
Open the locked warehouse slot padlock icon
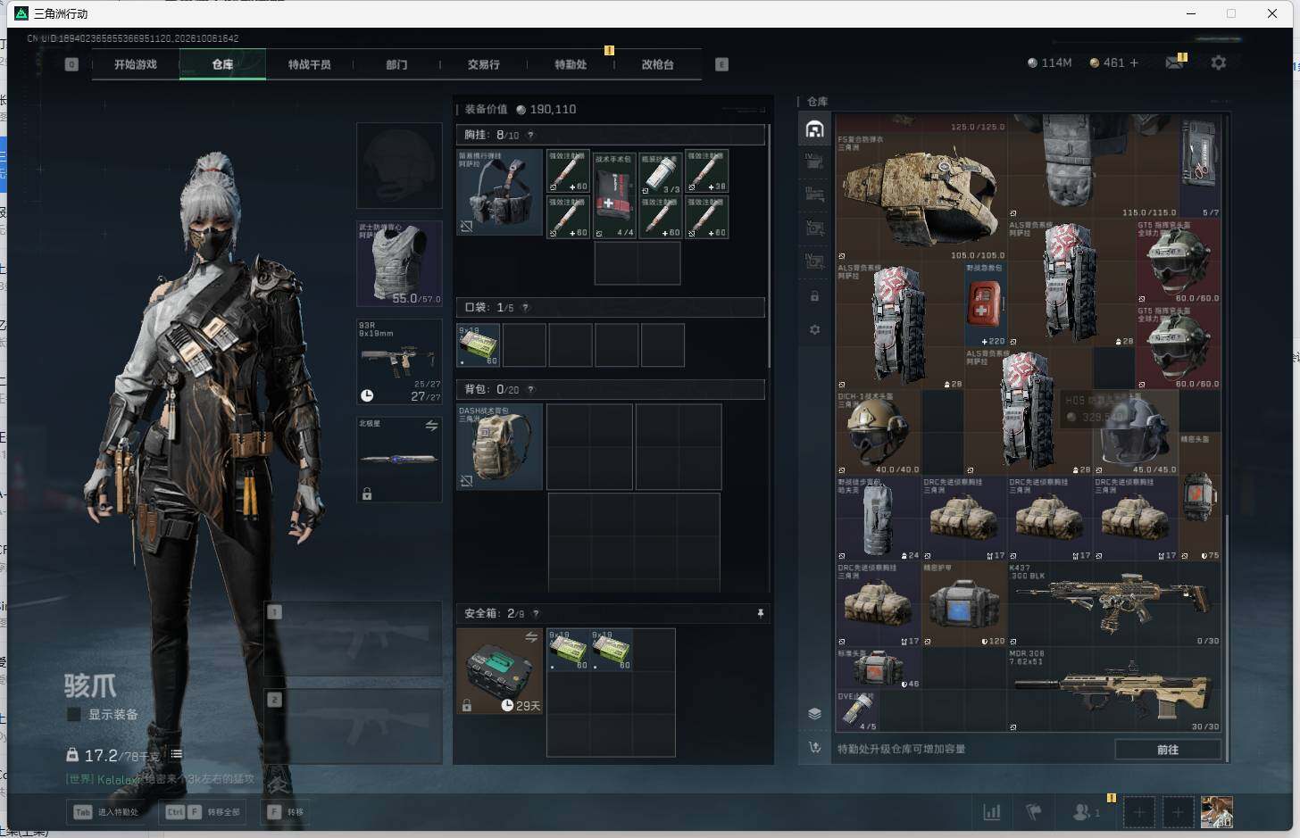tap(814, 296)
